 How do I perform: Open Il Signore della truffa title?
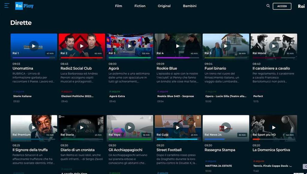pyautogui.click(x=30, y=150)
